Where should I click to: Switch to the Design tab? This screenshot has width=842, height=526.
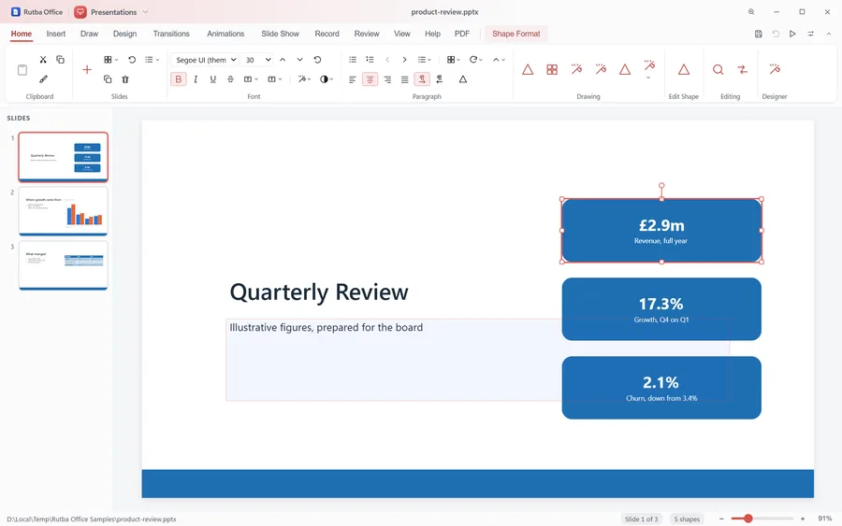[x=124, y=34]
